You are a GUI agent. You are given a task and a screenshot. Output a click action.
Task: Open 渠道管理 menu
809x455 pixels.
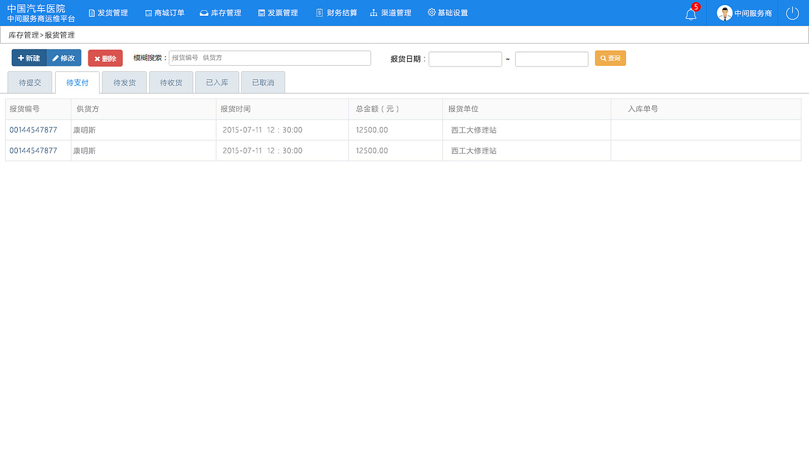391,13
